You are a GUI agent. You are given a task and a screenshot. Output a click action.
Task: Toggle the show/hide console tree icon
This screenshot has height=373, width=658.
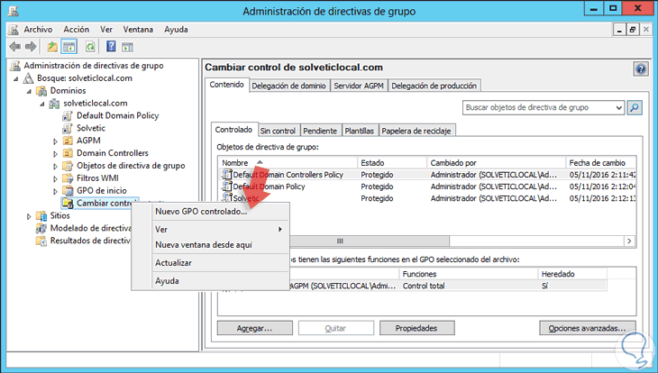pos(69,47)
